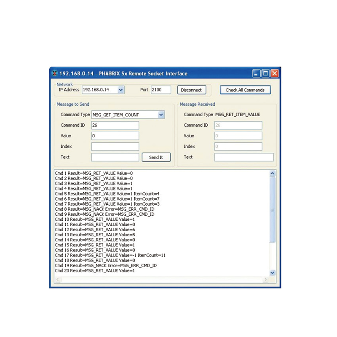Click the Port field showing 2100
This screenshot has height=337, width=337.
tap(161, 90)
